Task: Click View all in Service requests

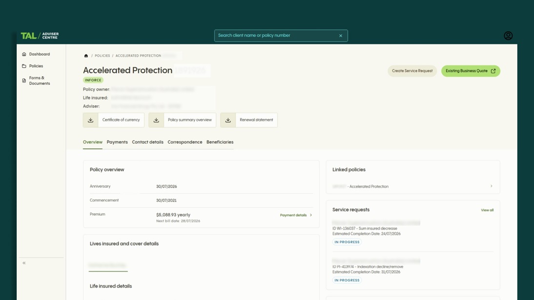Action: [x=487, y=210]
